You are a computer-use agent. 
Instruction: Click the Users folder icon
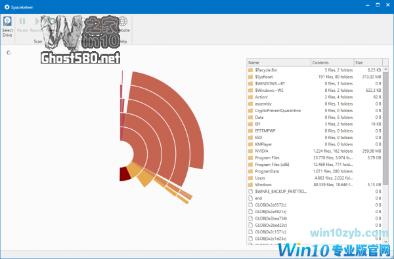click(250, 178)
